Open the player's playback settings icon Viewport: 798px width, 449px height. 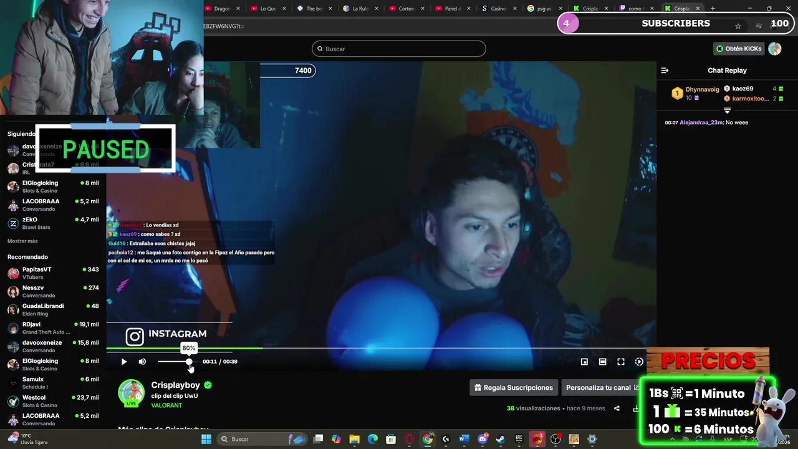pos(639,362)
